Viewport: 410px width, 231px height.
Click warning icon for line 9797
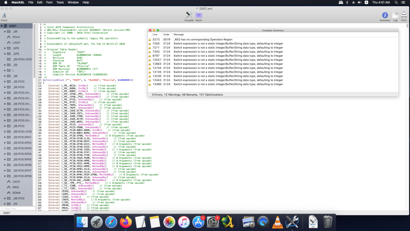click(x=150, y=56)
